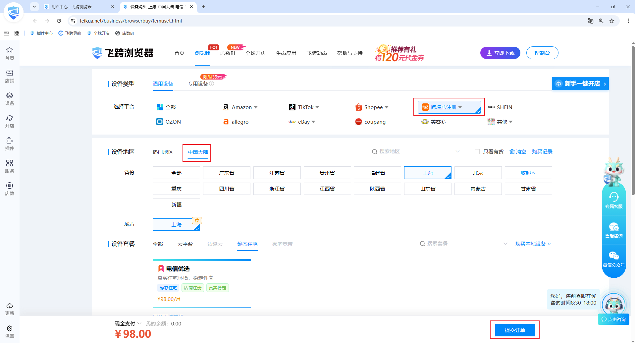The width and height of the screenshot is (635, 343).
Task: Open 服务 in the left sidebar
Action: (10, 166)
